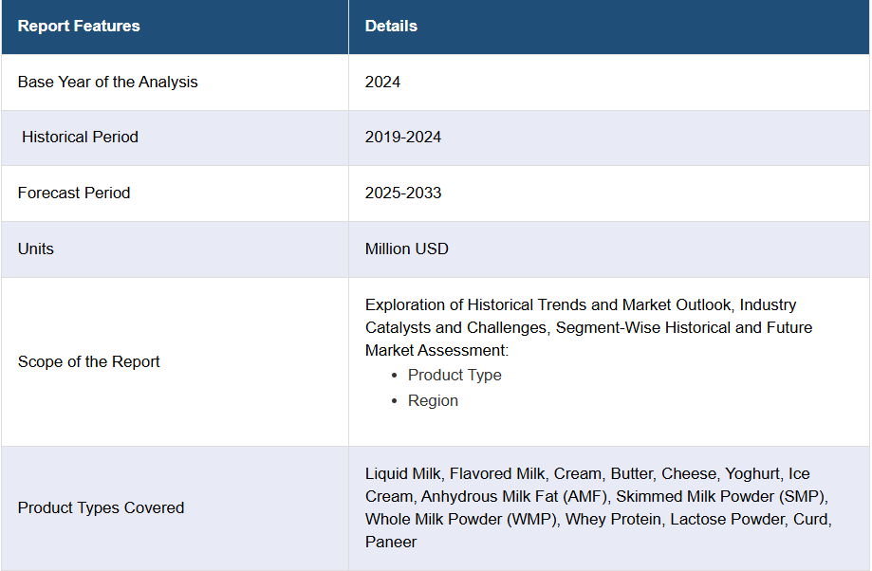Image resolution: width=872 pixels, height=571 pixels.
Task: Click the Liquid Milk, Flavored Milk text
Action: click(455, 473)
